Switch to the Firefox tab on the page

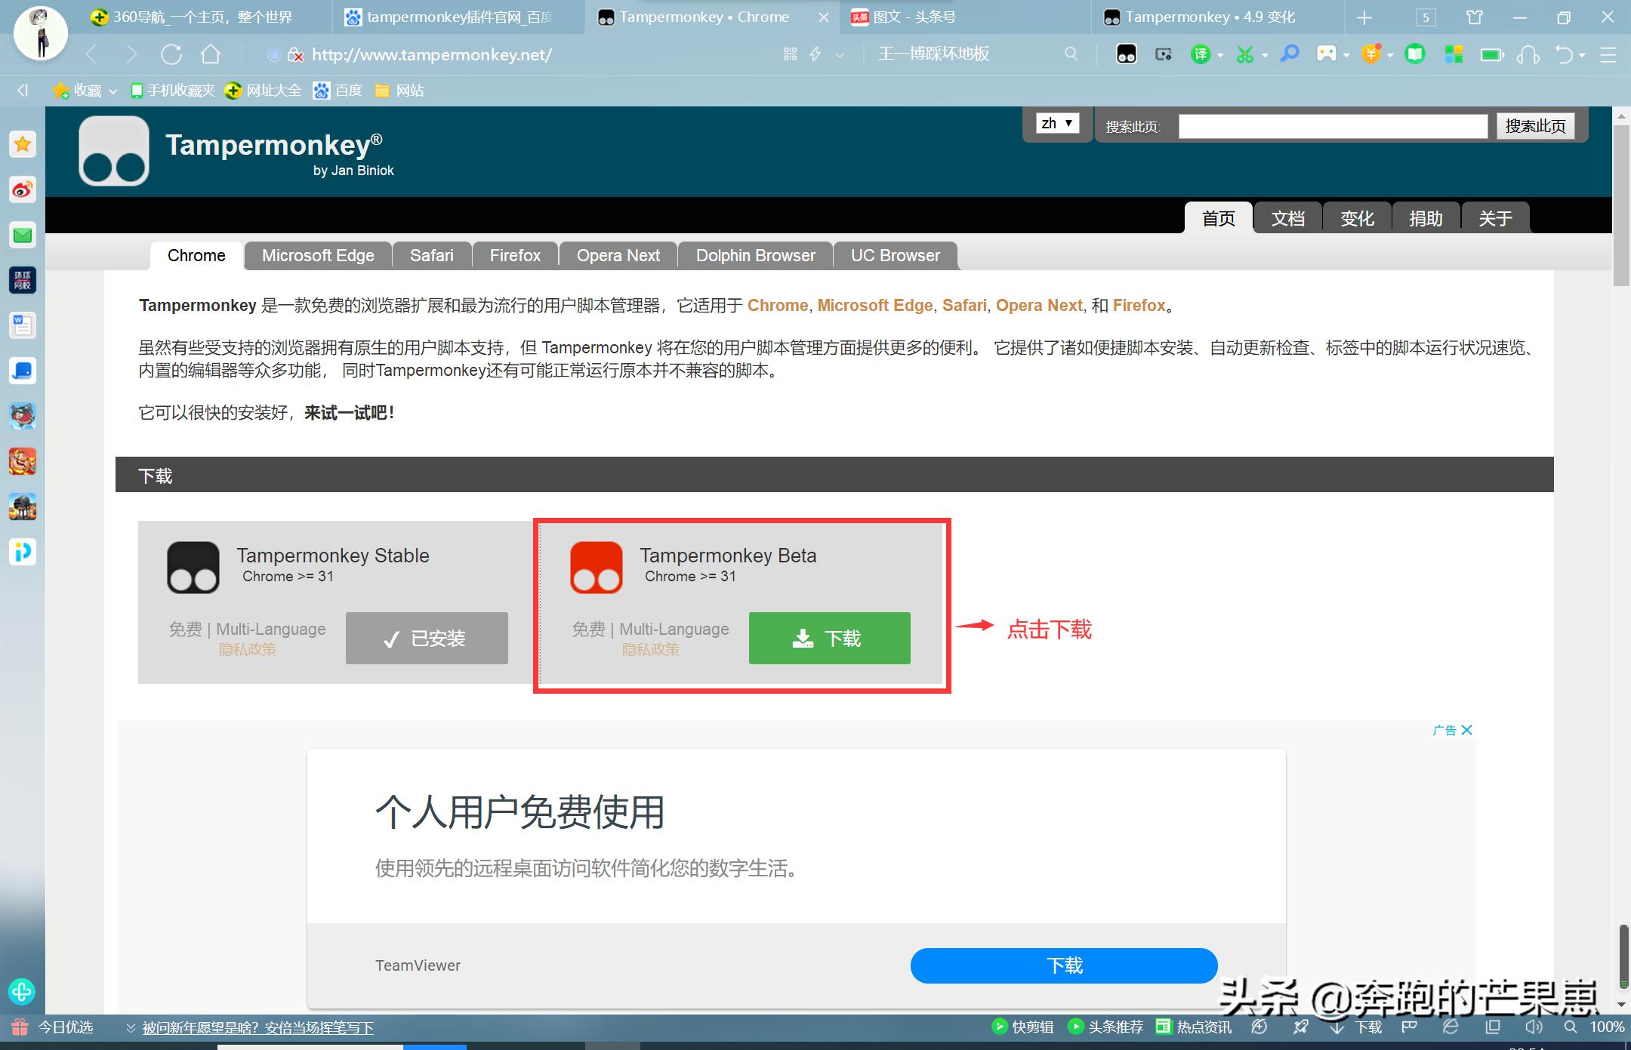click(515, 255)
